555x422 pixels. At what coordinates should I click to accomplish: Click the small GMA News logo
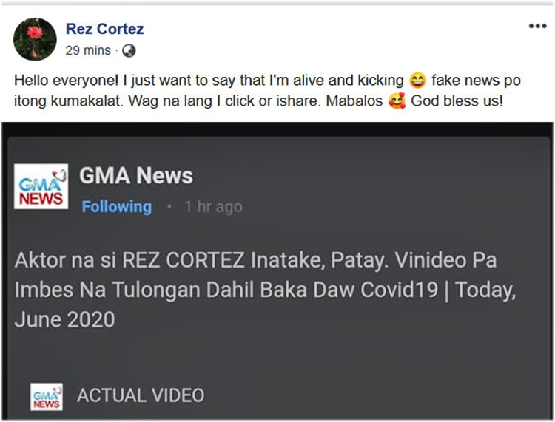[47, 397]
